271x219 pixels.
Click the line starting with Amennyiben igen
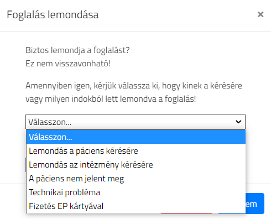134,86
